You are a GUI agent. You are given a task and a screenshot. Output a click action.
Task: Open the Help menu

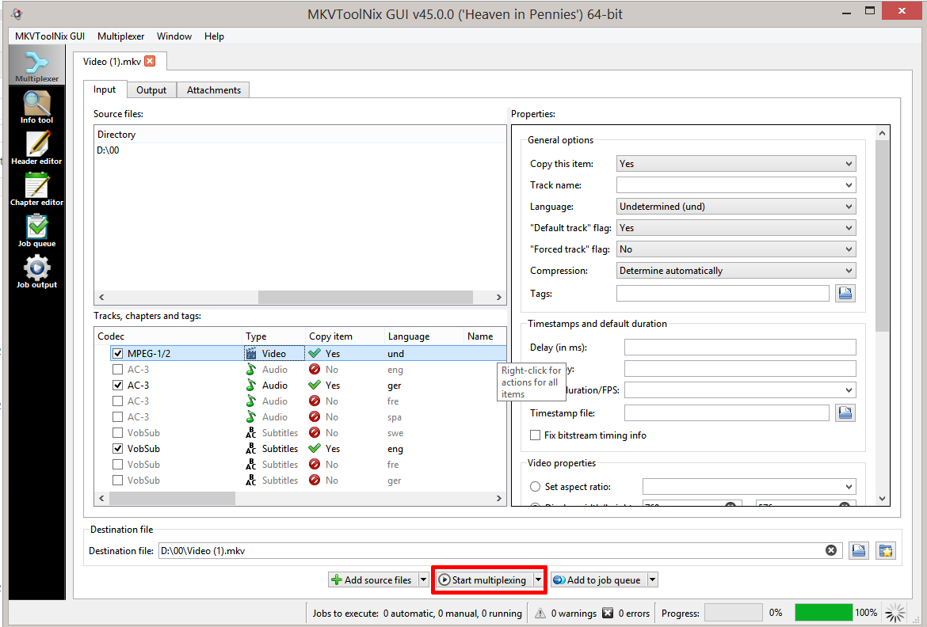(x=214, y=36)
